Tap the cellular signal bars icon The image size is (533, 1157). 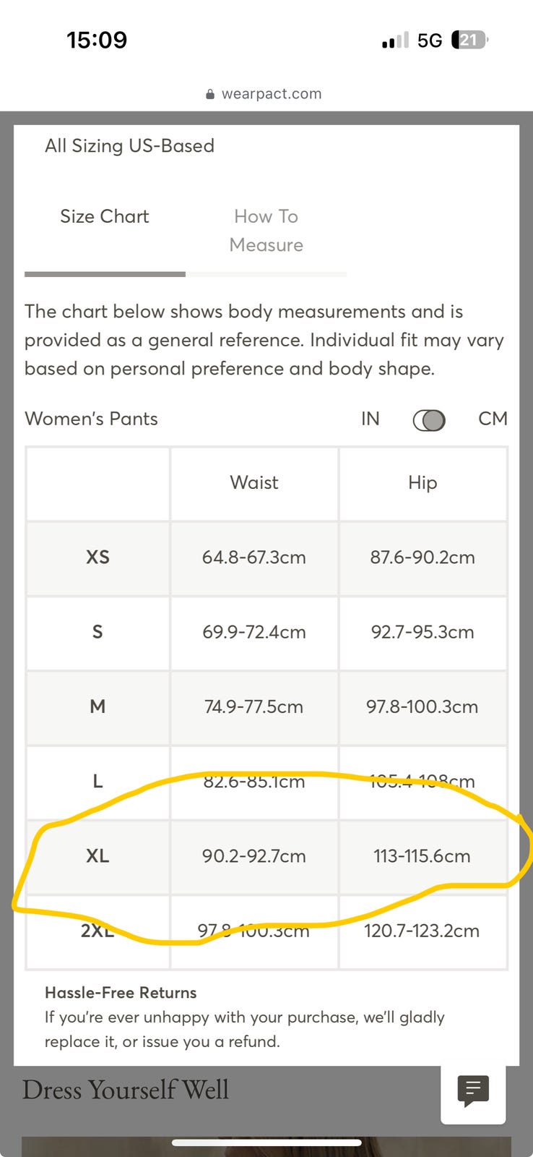(x=395, y=40)
